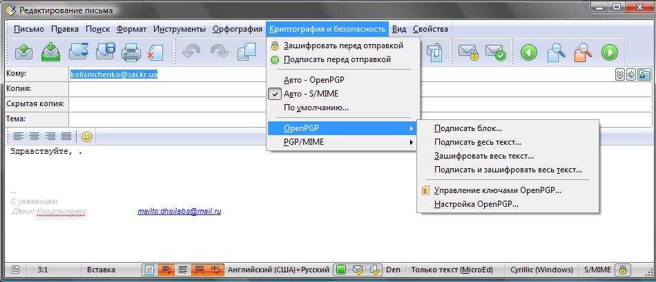Justify text in editor toolbar
This screenshot has width=656, height=282.
click(x=66, y=136)
